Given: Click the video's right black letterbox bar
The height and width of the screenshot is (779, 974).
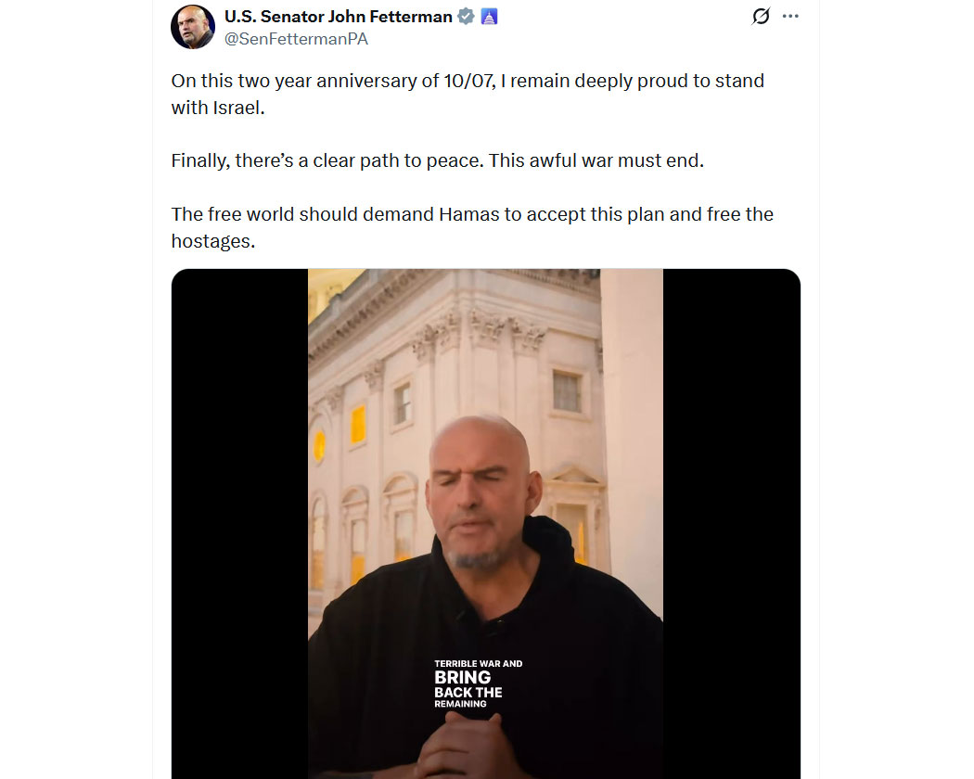Looking at the screenshot, I should click(731, 519).
